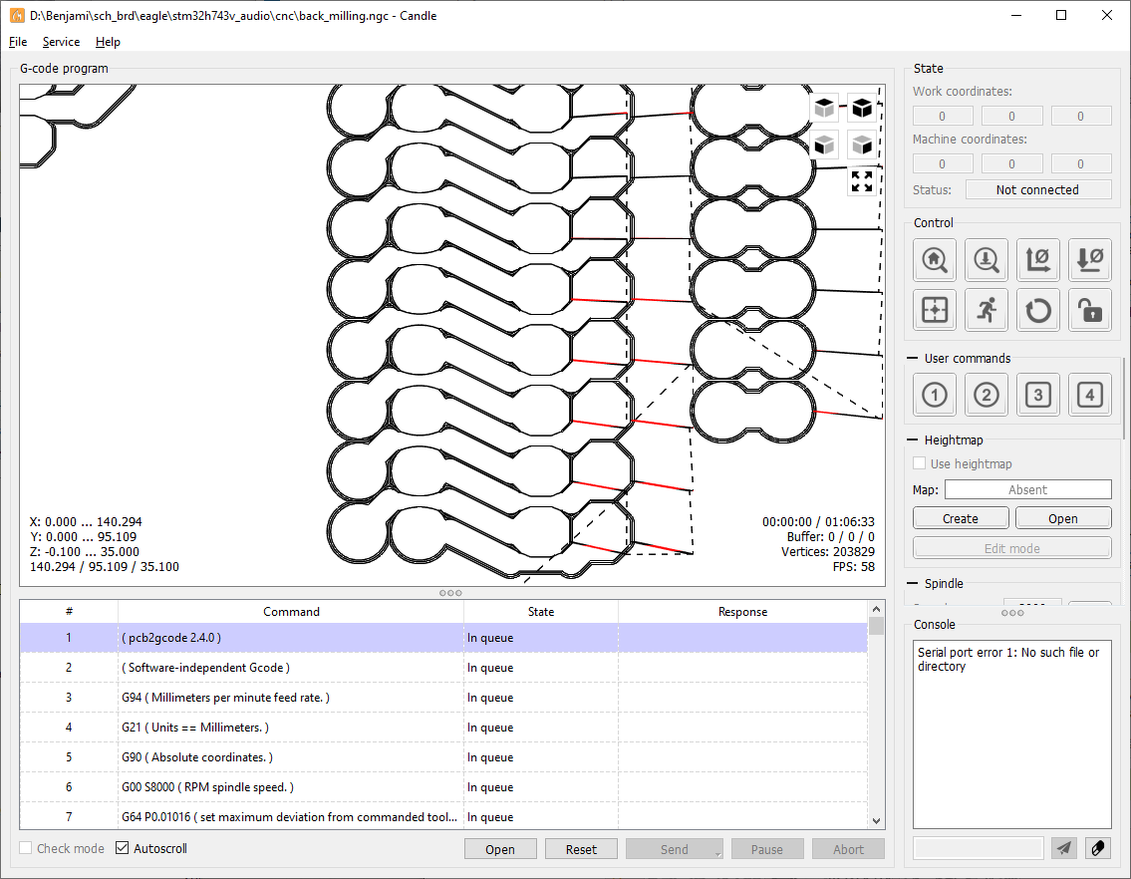Click the Candle app icon in title bar

pos(17,15)
